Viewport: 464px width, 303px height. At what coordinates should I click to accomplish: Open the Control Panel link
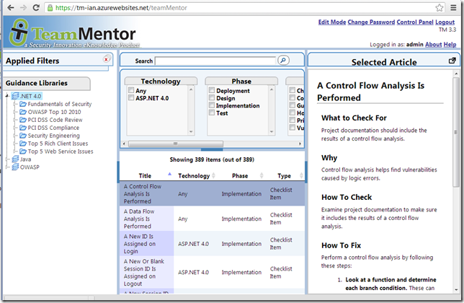tap(414, 22)
